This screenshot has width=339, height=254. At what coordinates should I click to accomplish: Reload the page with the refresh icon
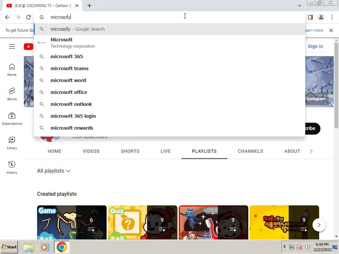[28, 17]
